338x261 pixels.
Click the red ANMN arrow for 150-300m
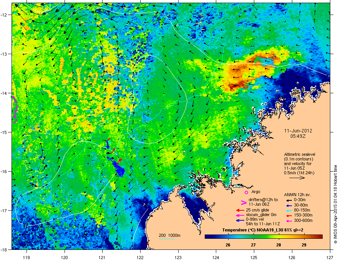point(289,215)
